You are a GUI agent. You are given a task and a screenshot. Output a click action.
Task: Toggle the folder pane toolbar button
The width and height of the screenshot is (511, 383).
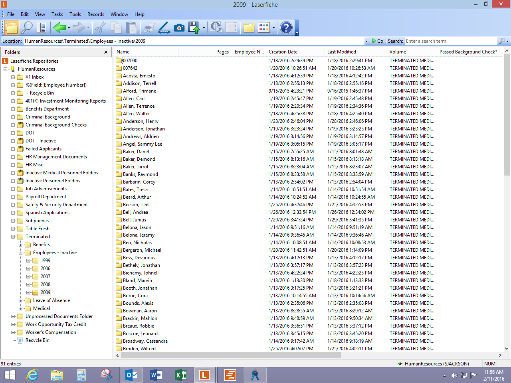coord(12,28)
